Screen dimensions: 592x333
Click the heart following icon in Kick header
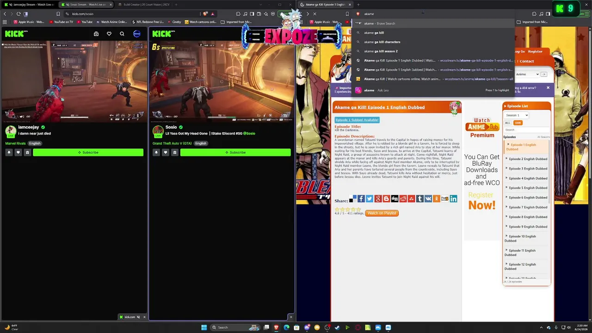click(x=109, y=34)
